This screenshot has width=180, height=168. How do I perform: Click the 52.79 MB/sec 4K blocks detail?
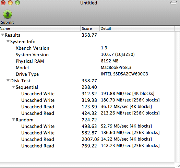pos(126,126)
